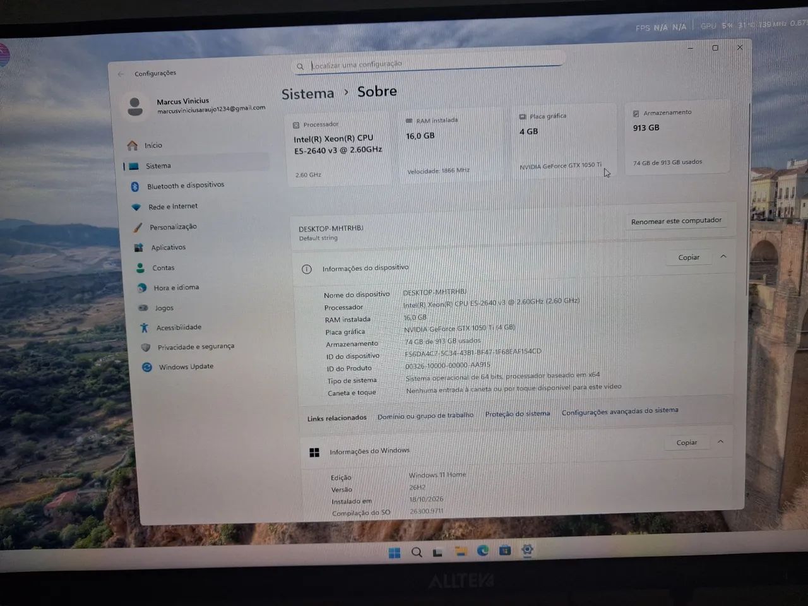This screenshot has height=606, width=808.
Task: Open Task View on the taskbar
Action: pos(437,552)
